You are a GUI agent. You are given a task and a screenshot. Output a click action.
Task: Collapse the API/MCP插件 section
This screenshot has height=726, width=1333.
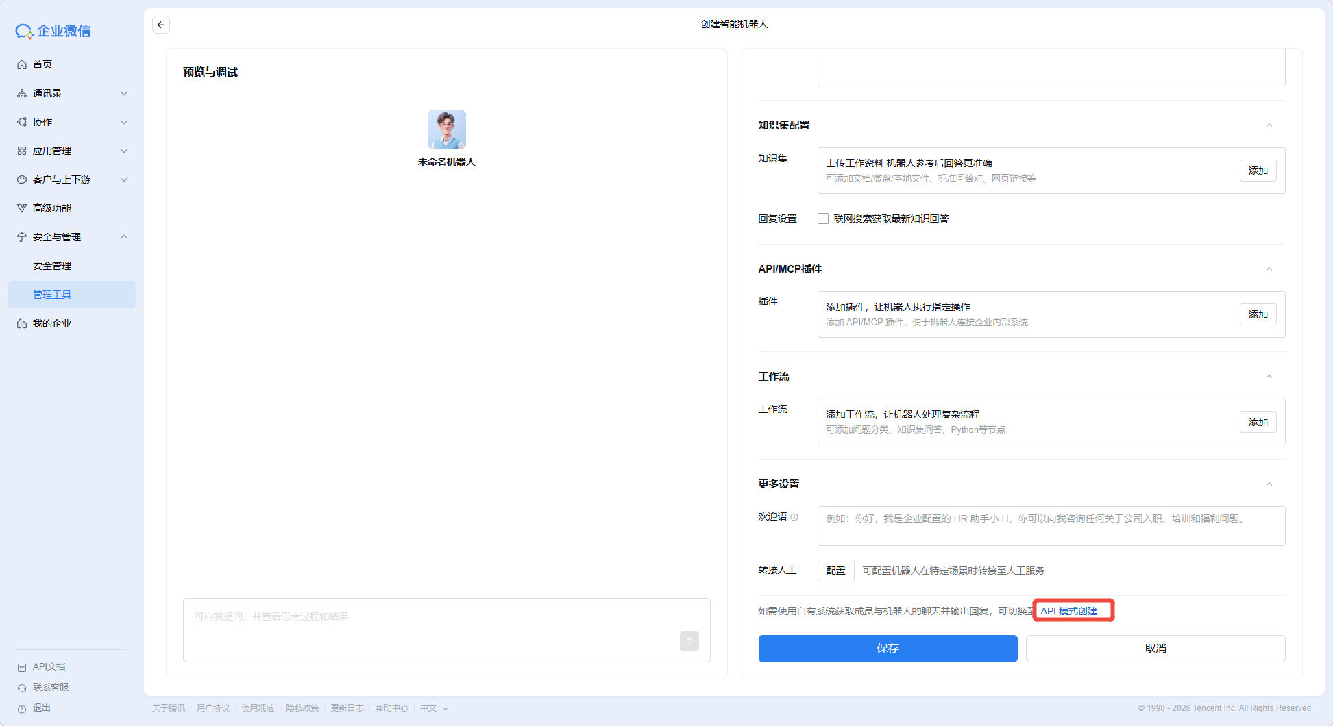1269,269
